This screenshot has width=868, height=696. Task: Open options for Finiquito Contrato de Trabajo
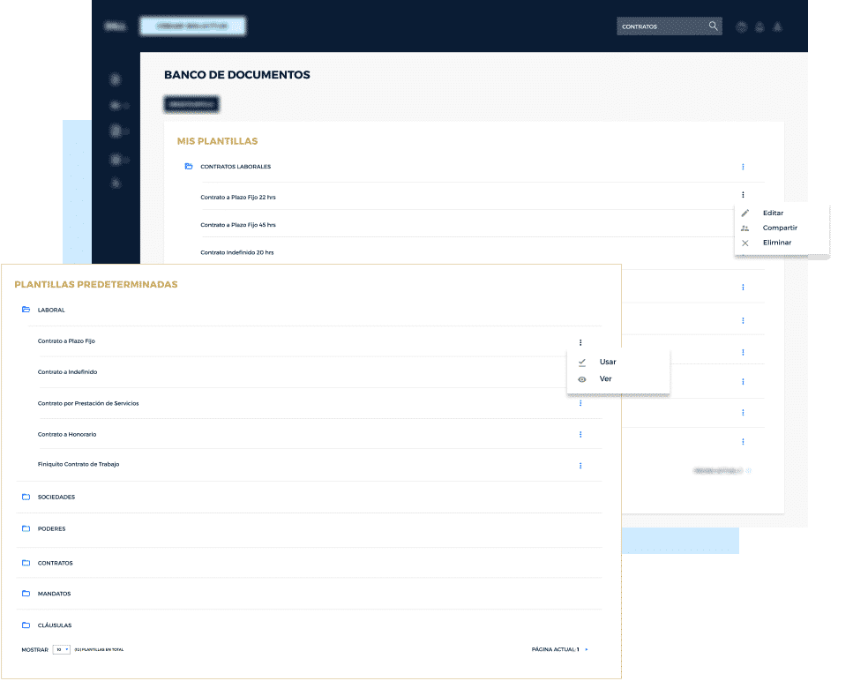tap(580, 466)
